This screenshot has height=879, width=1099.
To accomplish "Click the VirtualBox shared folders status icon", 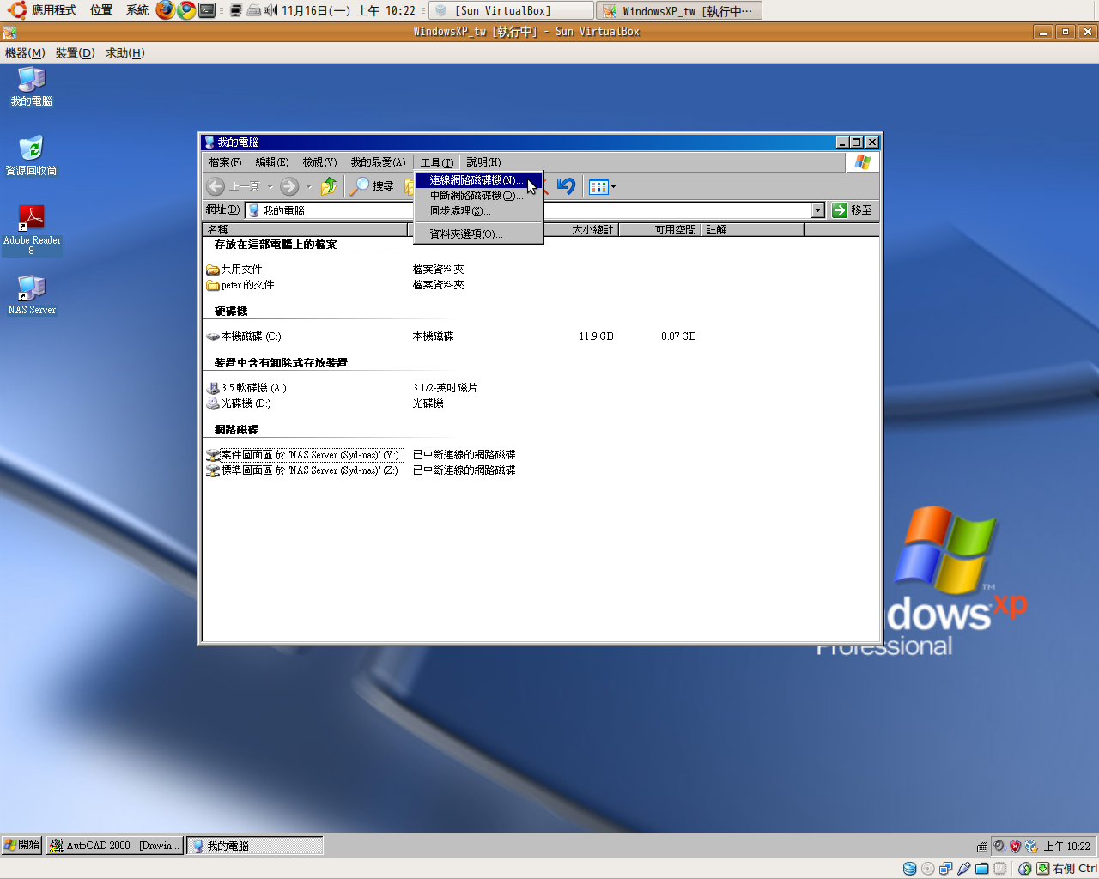I will coord(981,869).
